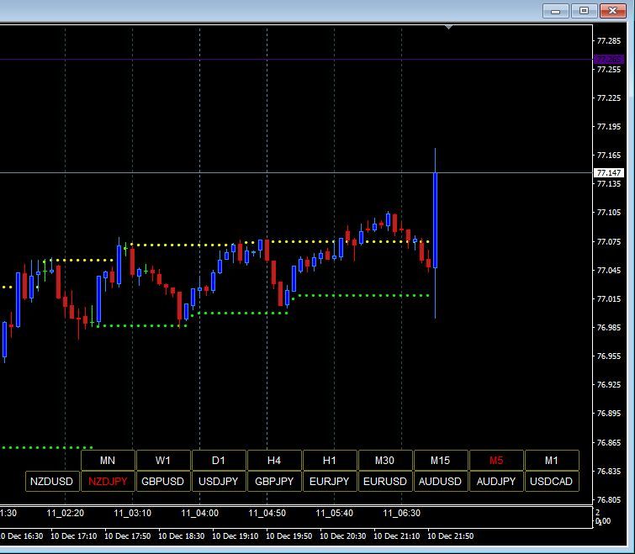Click the 11_04:00 time axis label
Screen dimensions: 635x554
pos(199,513)
